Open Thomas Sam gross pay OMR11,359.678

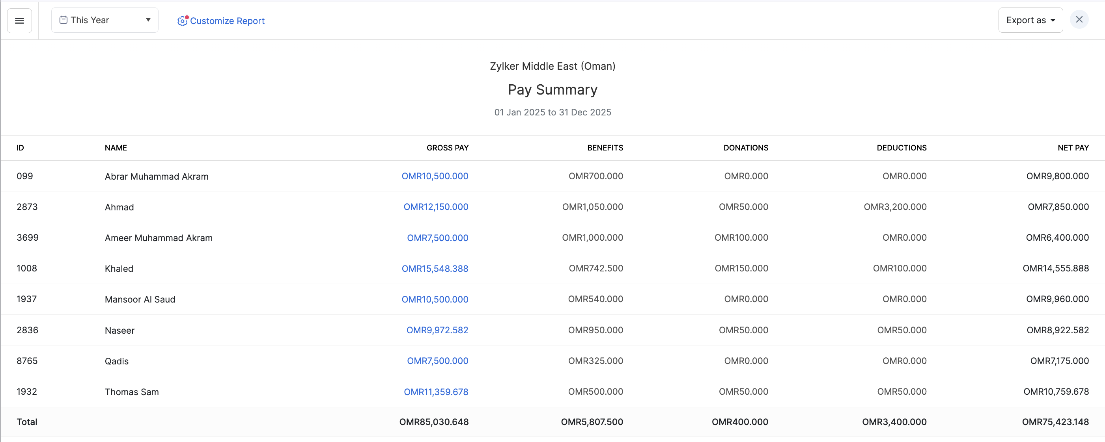436,392
